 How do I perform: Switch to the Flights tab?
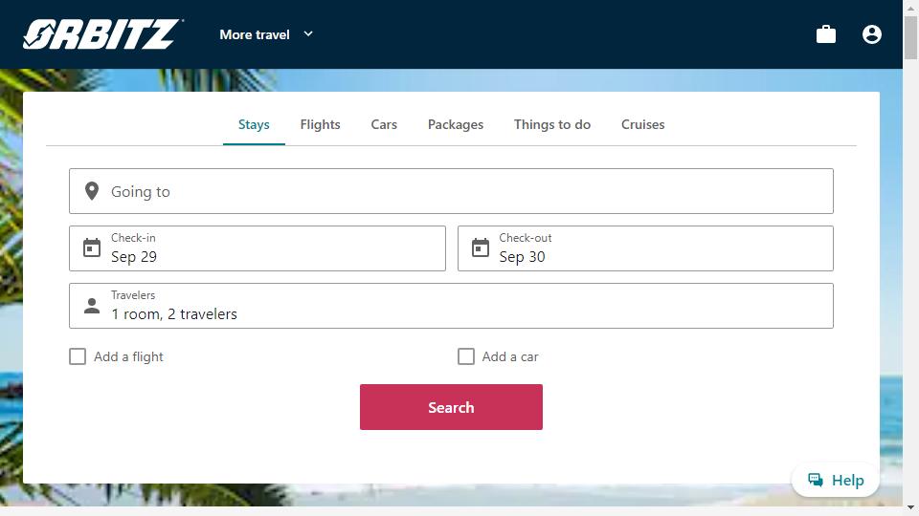320,124
